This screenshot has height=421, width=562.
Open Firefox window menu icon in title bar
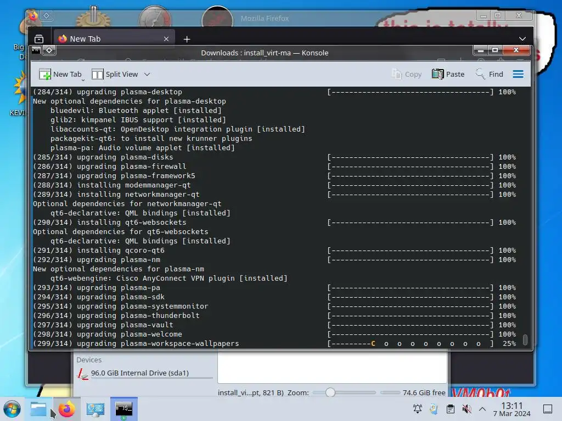(x=33, y=15)
